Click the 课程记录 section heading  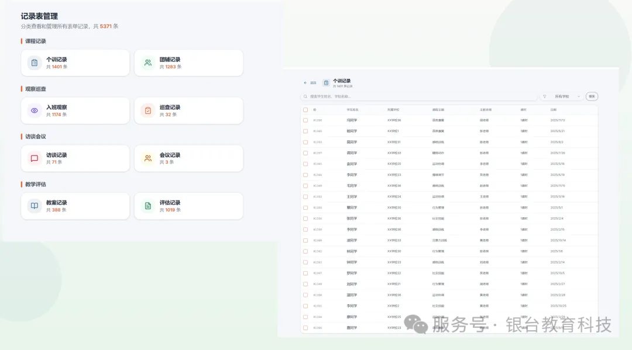pos(36,41)
